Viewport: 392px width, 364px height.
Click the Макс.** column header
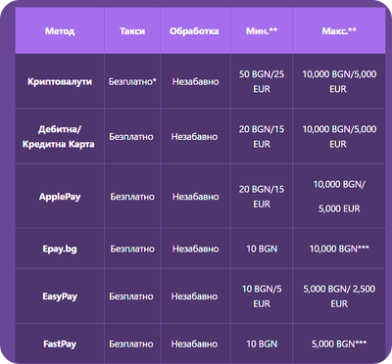click(x=339, y=31)
